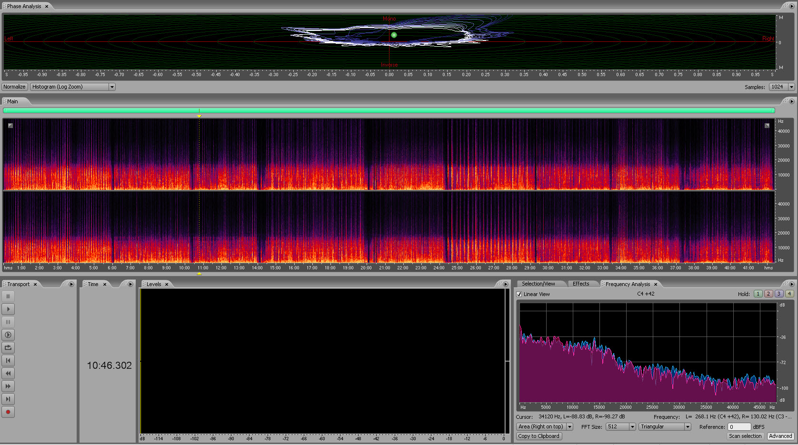798x445 pixels.
Task: Skip to end with Go to End
Action: [8, 399]
